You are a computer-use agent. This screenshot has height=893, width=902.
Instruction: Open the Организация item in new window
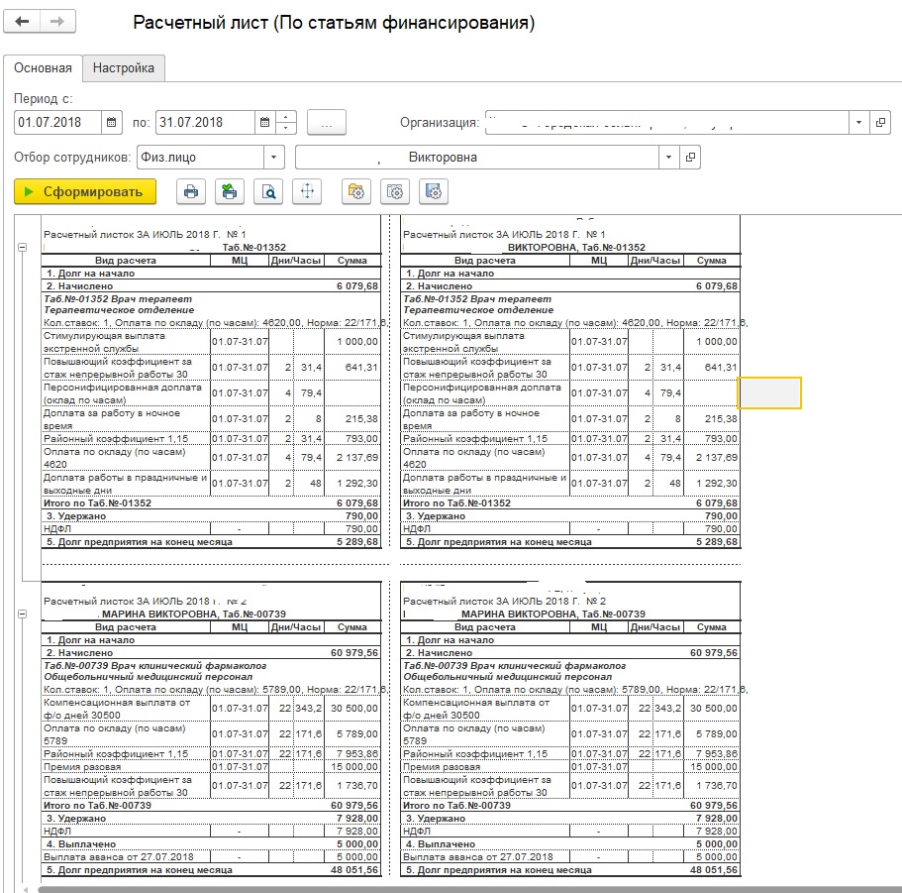point(880,122)
